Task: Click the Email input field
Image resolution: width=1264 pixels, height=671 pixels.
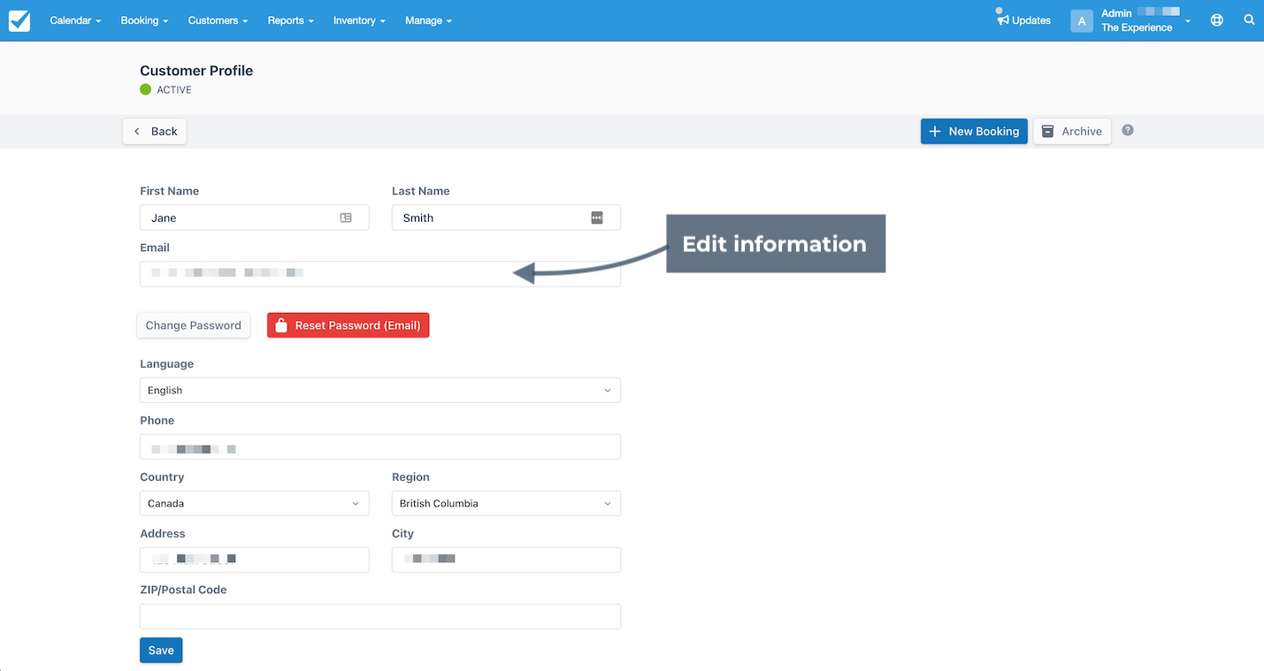Action: tap(380, 274)
